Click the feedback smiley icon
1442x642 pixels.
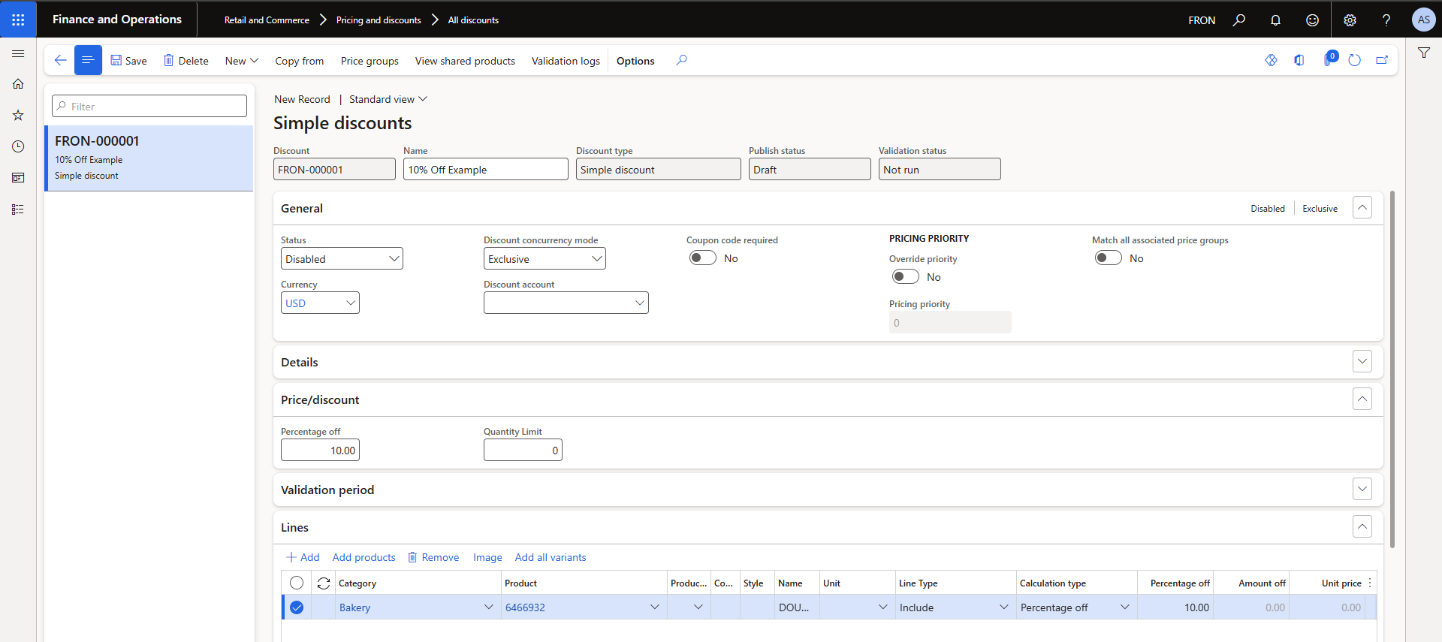point(1312,20)
